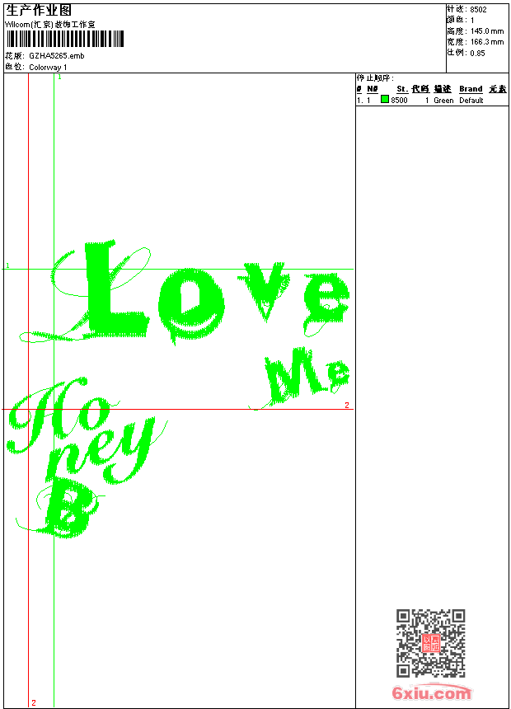Screen dimensions: 511x709
Task: Click the stitch count value 8502
Action: pyautogui.click(x=478, y=9)
